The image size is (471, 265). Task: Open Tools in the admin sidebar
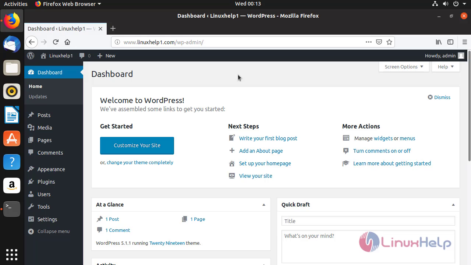(x=54, y=207)
